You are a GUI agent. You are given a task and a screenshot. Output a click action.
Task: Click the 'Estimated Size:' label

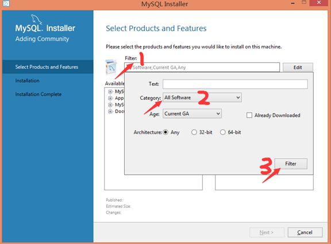point(118,206)
